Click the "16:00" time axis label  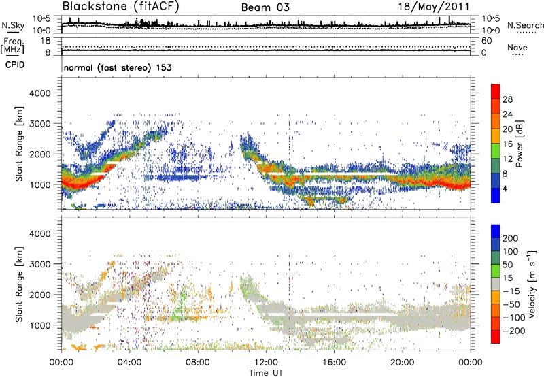click(x=334, y=363)
